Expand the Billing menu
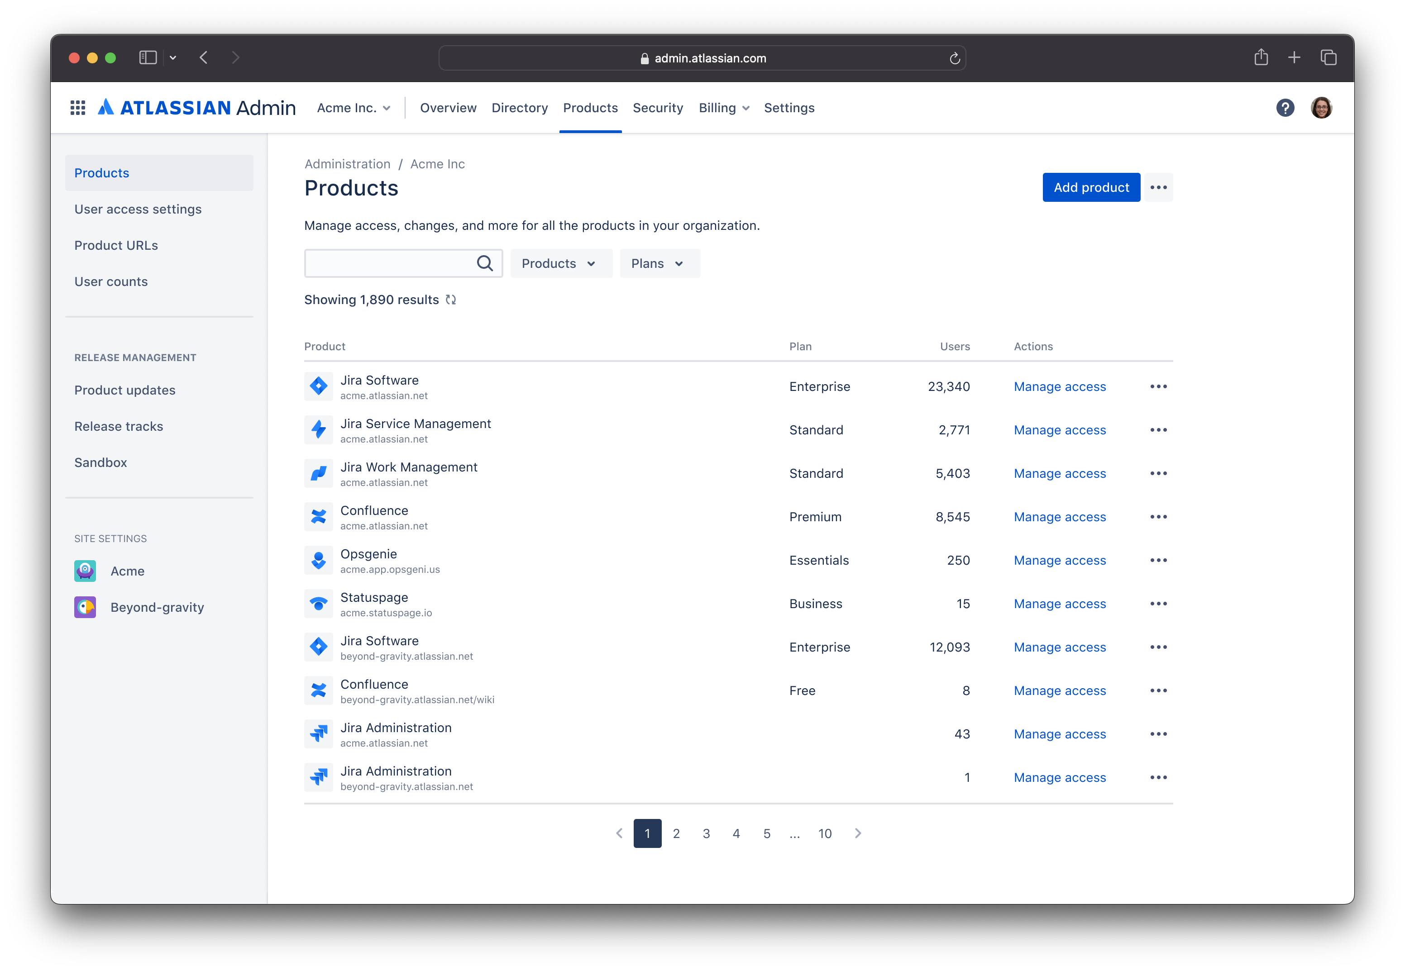Screen dimensions: 1405x971 point(723,107)
